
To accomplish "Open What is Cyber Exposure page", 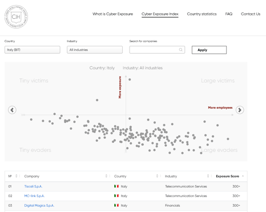I will 112,14.
